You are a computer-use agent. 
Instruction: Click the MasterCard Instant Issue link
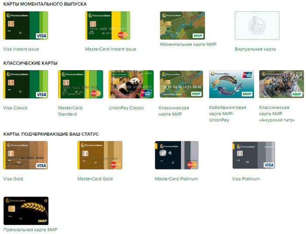[111, 49]
